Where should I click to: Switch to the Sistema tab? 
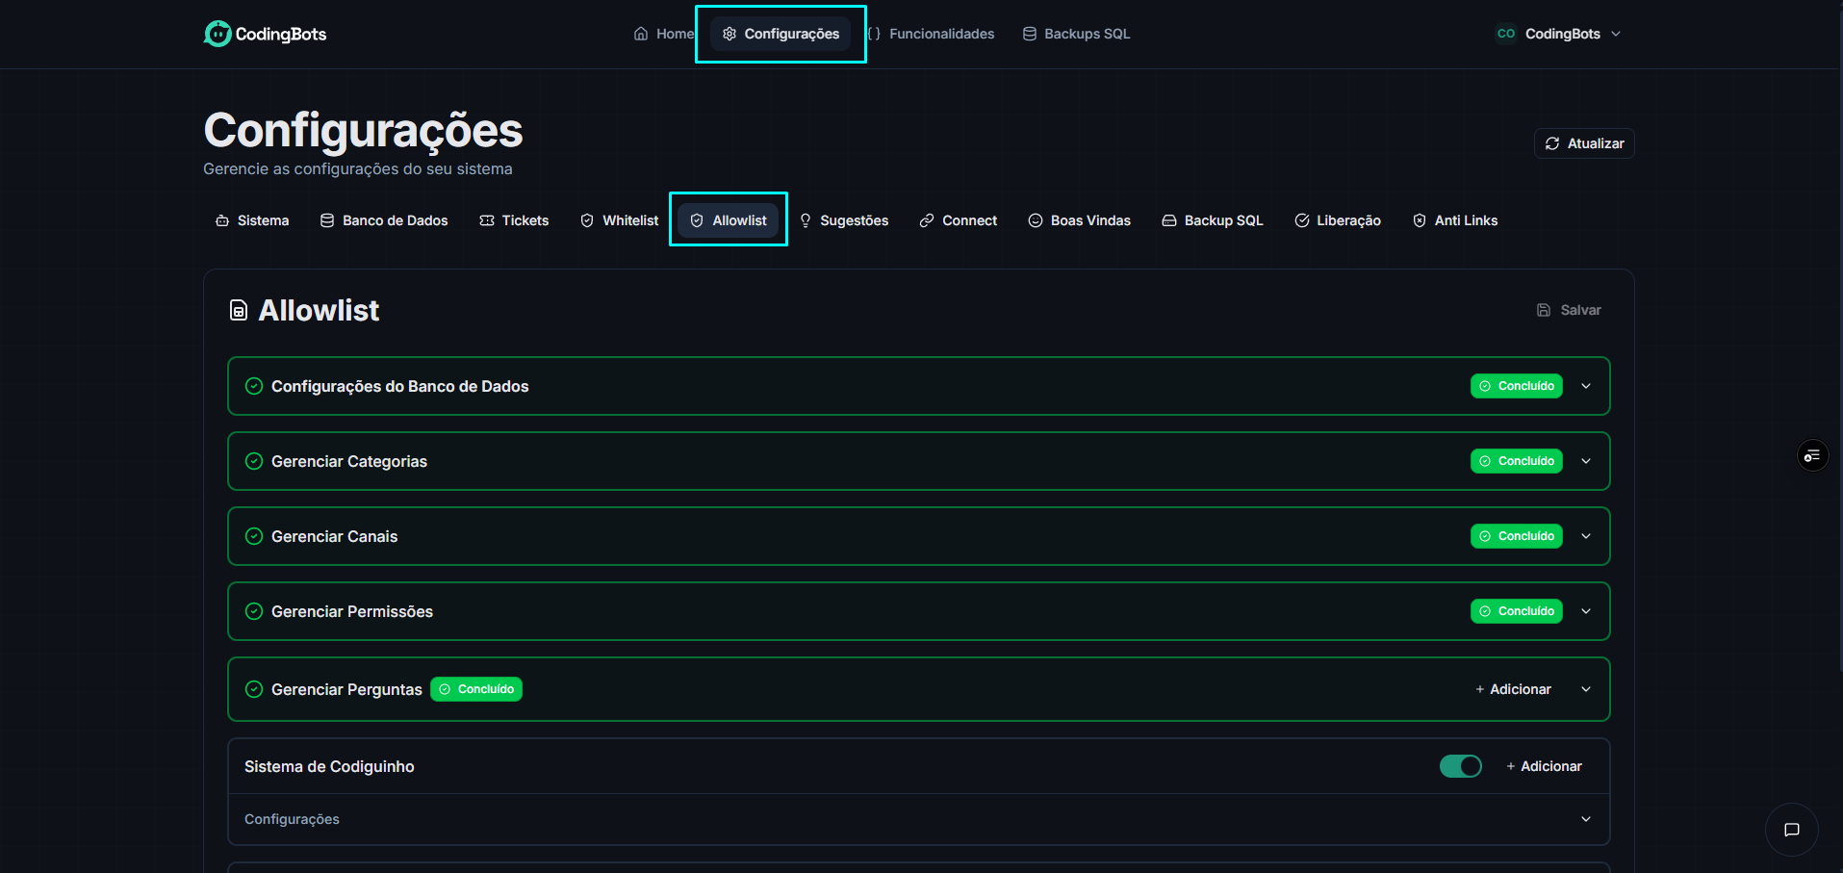tap(252, 220)
